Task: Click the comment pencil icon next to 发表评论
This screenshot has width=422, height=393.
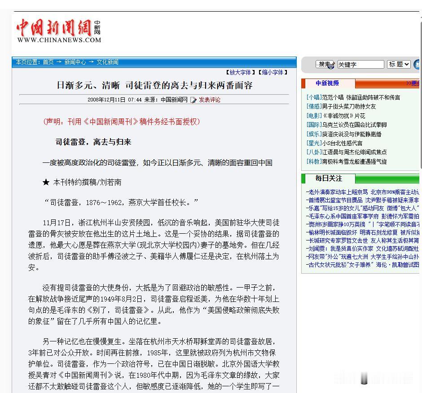Action: (193, 100)
